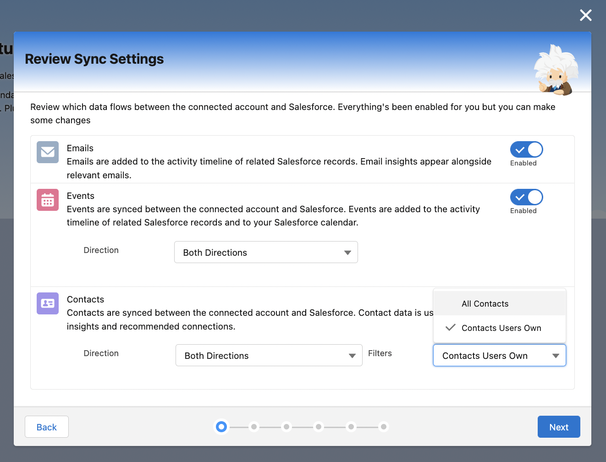Image resolution: width=606 pixels, height=462 pixels.
Task: Click the Enabled label under Events toggle
Action: pyautogui.click(x=523, y=211)
